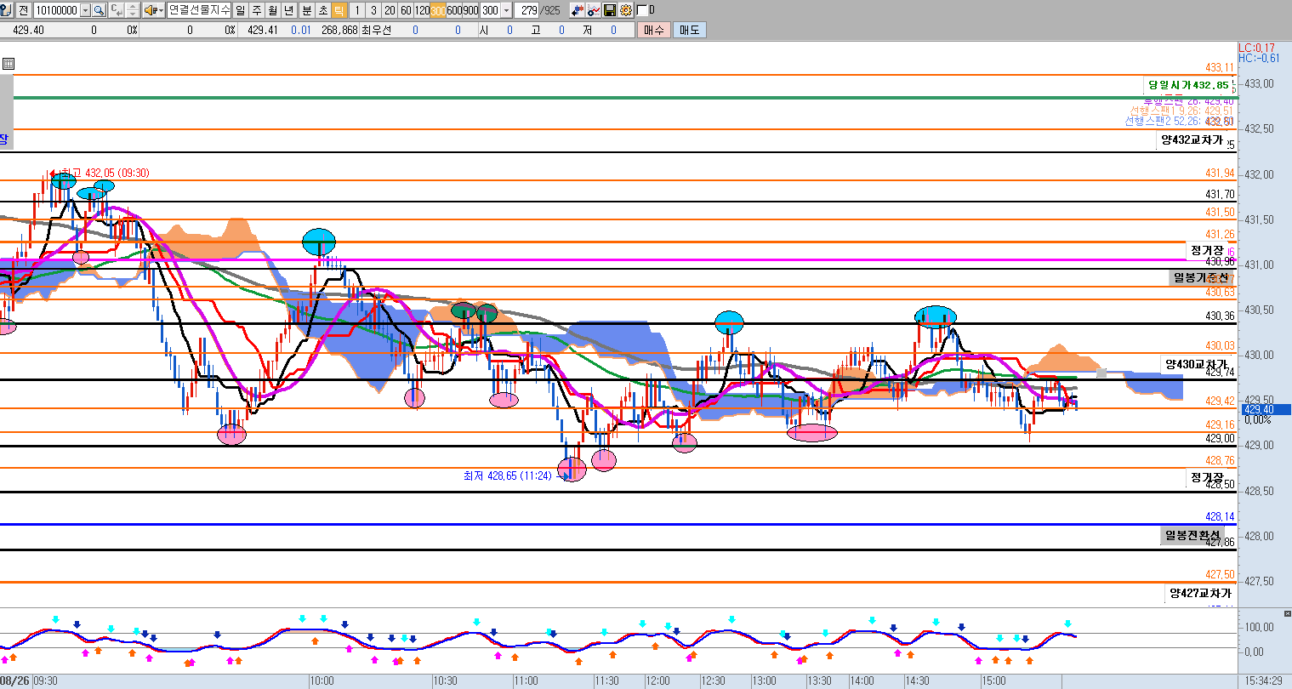Screen dimensions: 1292x689
Task: Open the symbol code 10100000 dropdown
Action: click(x=85, y=10)
